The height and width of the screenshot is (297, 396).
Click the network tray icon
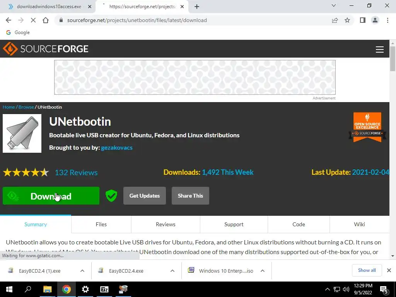point(337,289)
